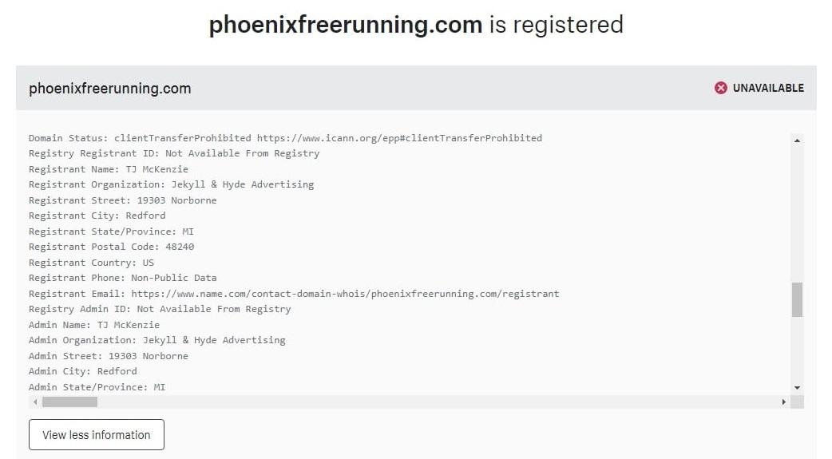Select the Admin Name TJ McKenzie line
Image resolution: width=832 pixels, height=459 pixels.
click(x=94, y=325)
